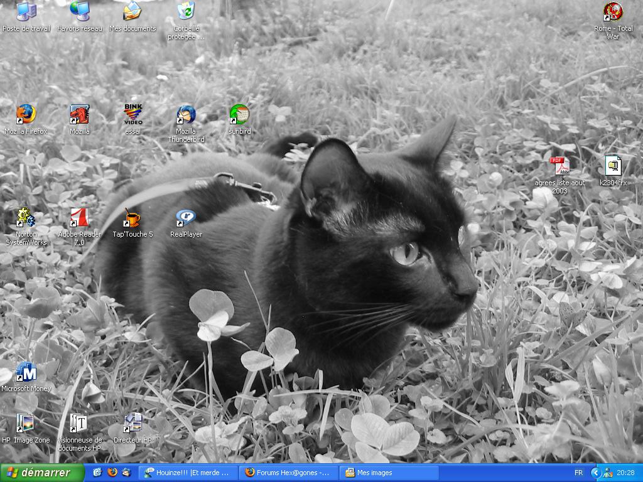Image resolution: width=643 pixels, height=482 pixels.
Task: Select the sunbird desktop icon
Action: pos(239,115)
